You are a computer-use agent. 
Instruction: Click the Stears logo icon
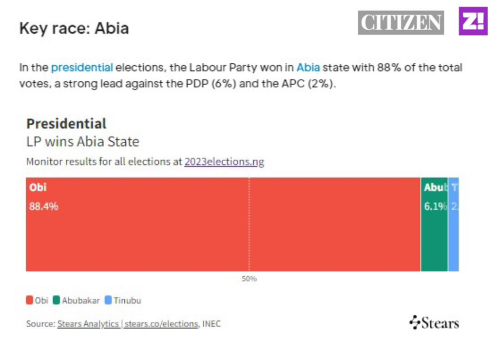415,322
